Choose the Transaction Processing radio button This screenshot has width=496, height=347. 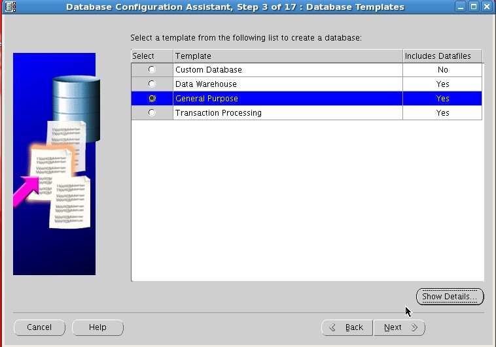(x=152, y=112)
